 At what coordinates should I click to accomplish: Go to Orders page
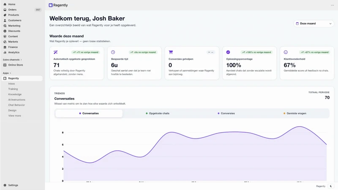pyautogui.click(x=12, y=10)
